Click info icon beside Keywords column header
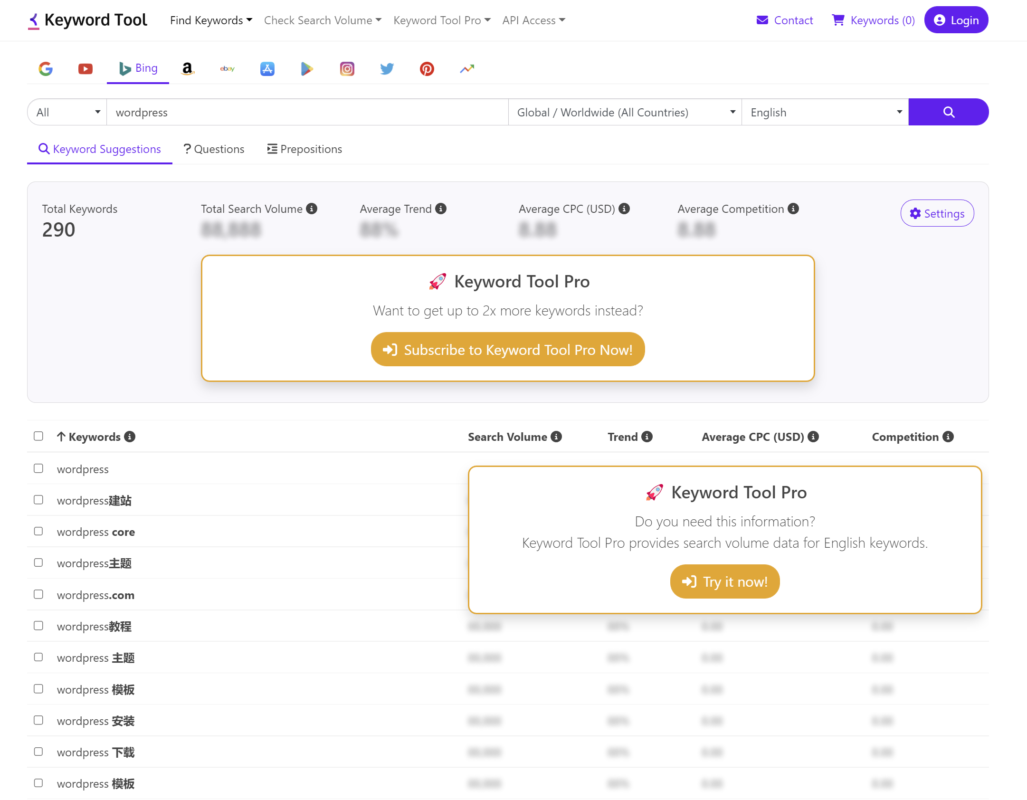1027x800 pixels. pyautogui.click(x=130, y=437)
